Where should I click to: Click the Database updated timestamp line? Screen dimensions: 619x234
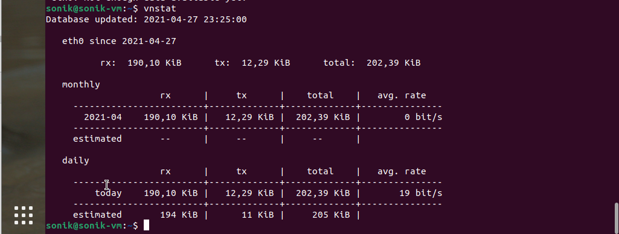tap(147, 19)
